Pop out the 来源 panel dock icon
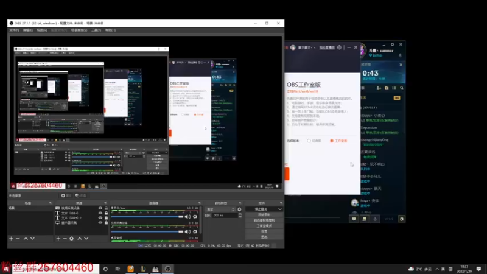The image size is (487, 274). click(x=105, y=203)
